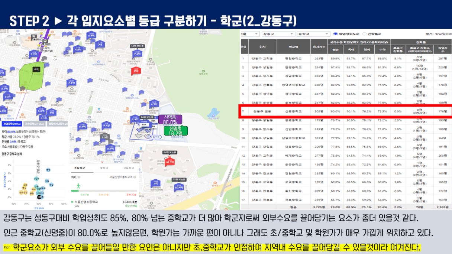Click the 5.8억 apartment price marker

tap(41, 110)
